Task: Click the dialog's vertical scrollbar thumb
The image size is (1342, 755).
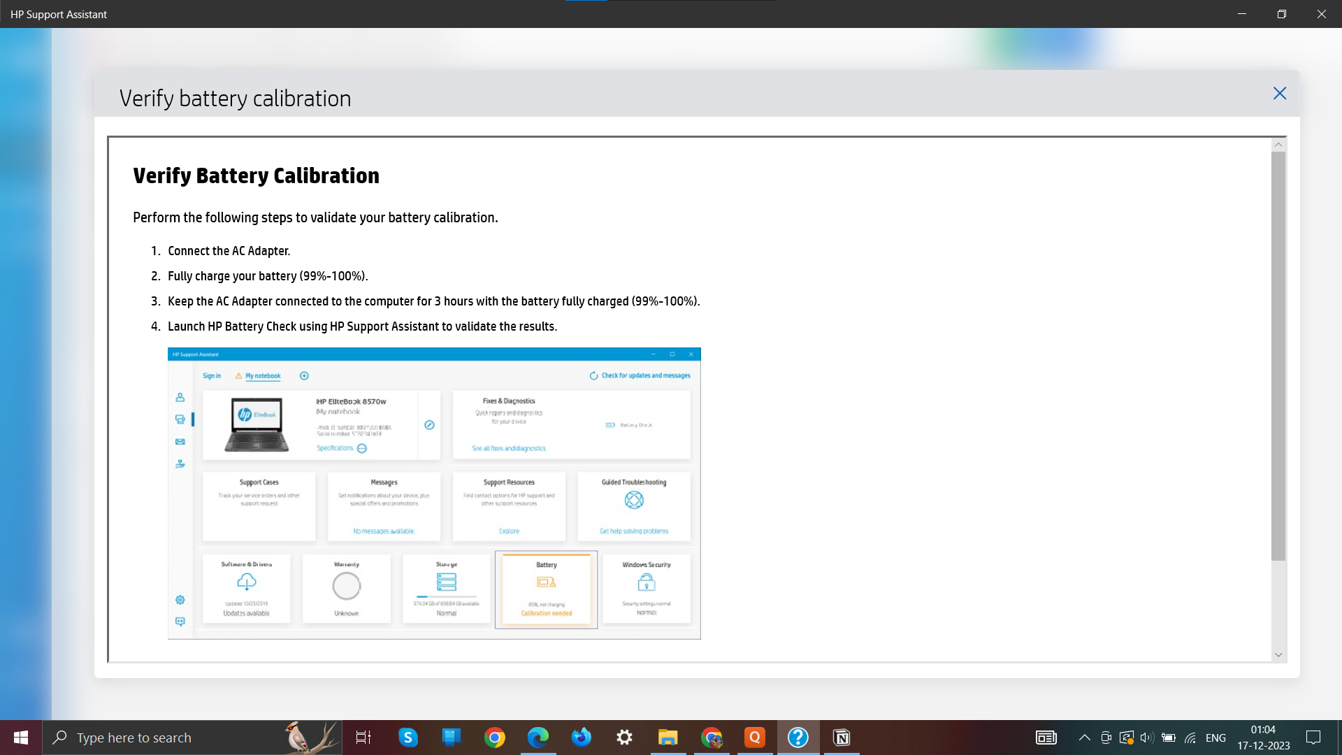Action: tap(1278, 356)
